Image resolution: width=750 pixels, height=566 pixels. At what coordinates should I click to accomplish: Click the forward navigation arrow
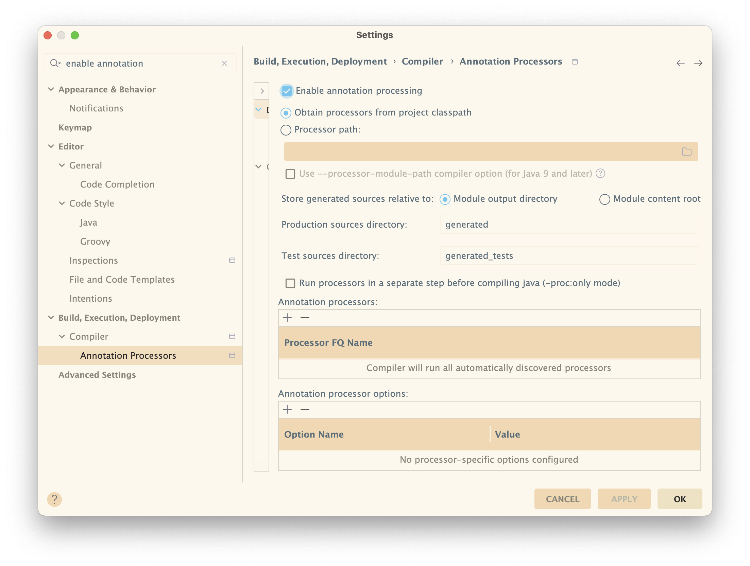pyautogui.click(x=698, y=63)
